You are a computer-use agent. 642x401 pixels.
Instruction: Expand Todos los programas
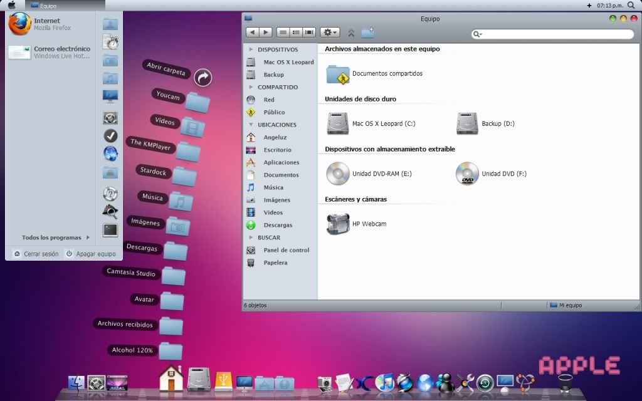56,237
